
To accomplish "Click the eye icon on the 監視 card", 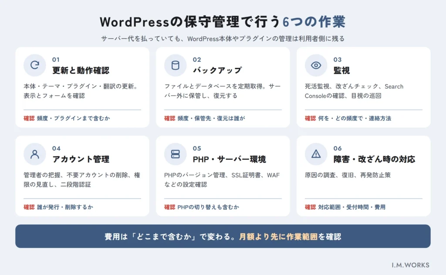I will (316, 65).
